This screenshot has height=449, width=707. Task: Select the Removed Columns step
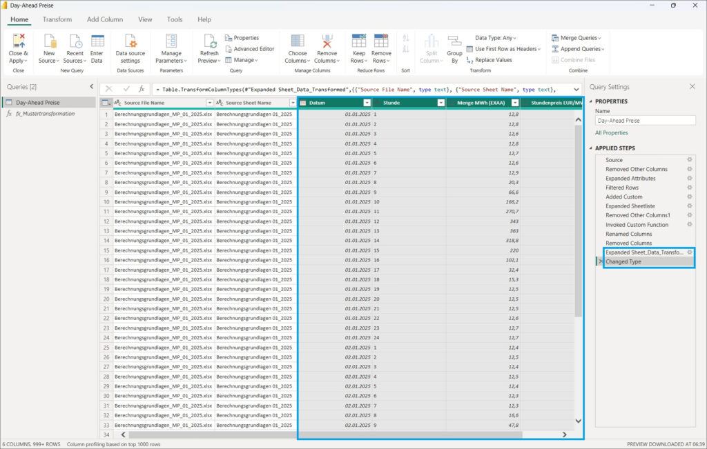tap(628, 243)
